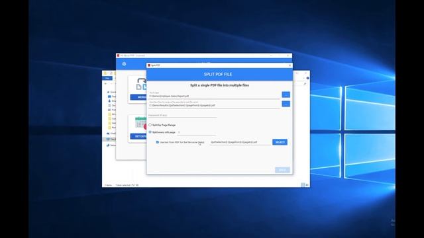The image size is (424, 238).
Task: Click the SELECT button for file name text
Action: (x=280, y=142)
